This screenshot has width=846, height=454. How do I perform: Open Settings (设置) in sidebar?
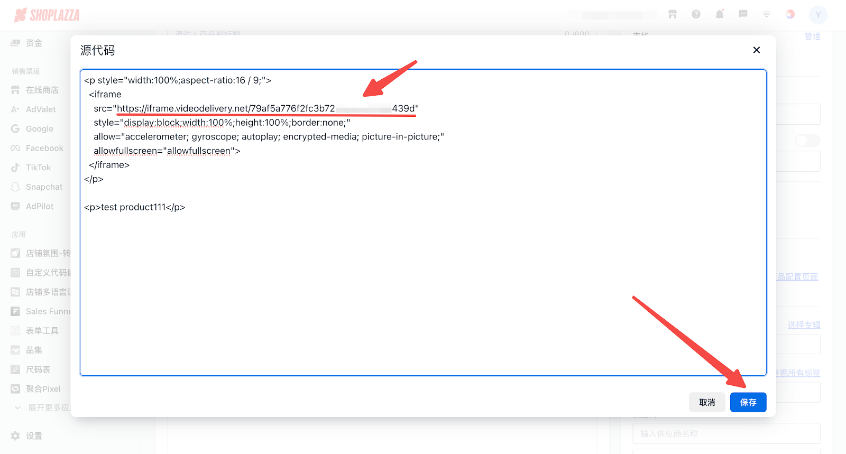point(34,436)
